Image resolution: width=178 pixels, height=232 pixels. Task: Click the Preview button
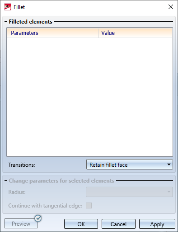point(21,223)
